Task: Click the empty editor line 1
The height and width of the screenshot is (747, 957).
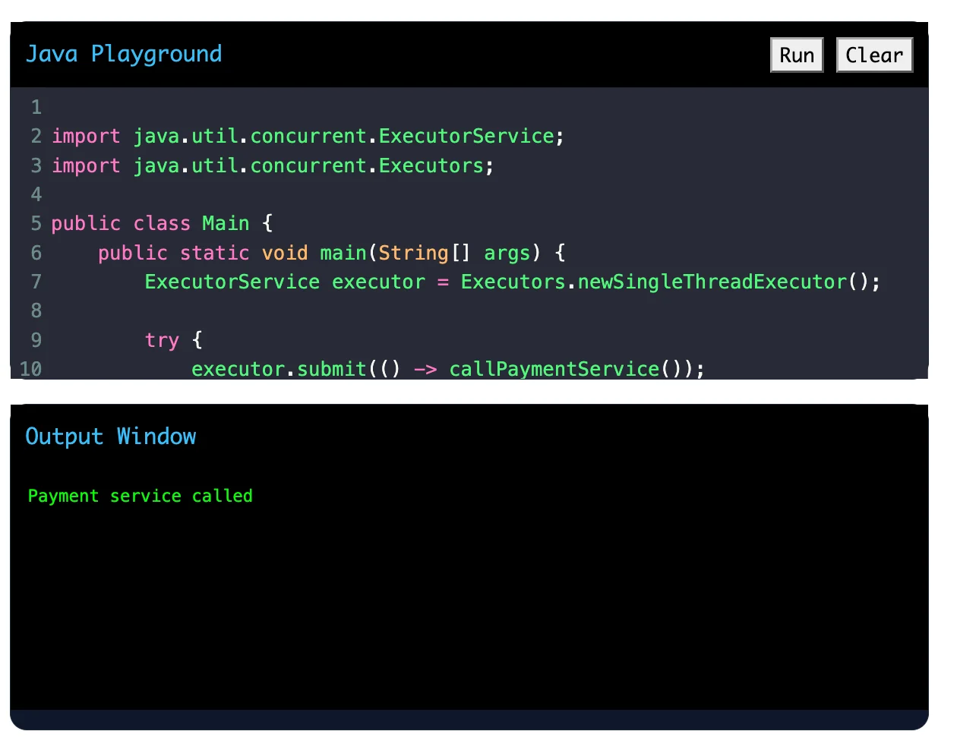Action: tap(486, 107)
